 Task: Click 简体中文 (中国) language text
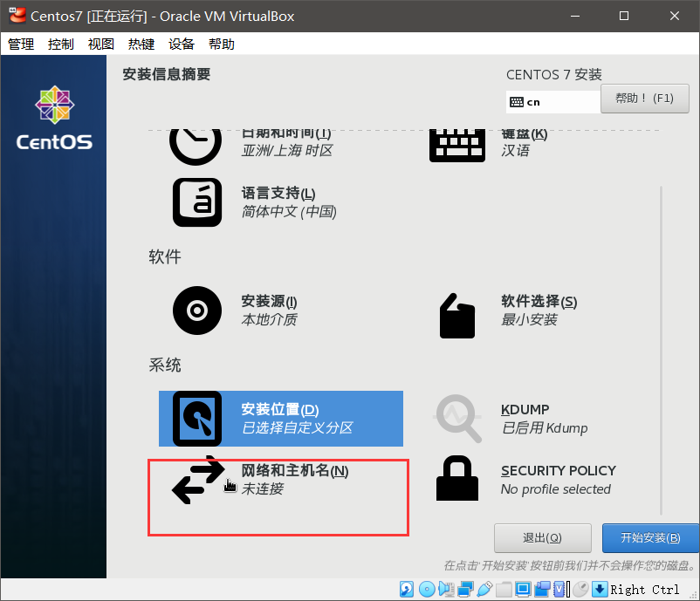[289, 211]
